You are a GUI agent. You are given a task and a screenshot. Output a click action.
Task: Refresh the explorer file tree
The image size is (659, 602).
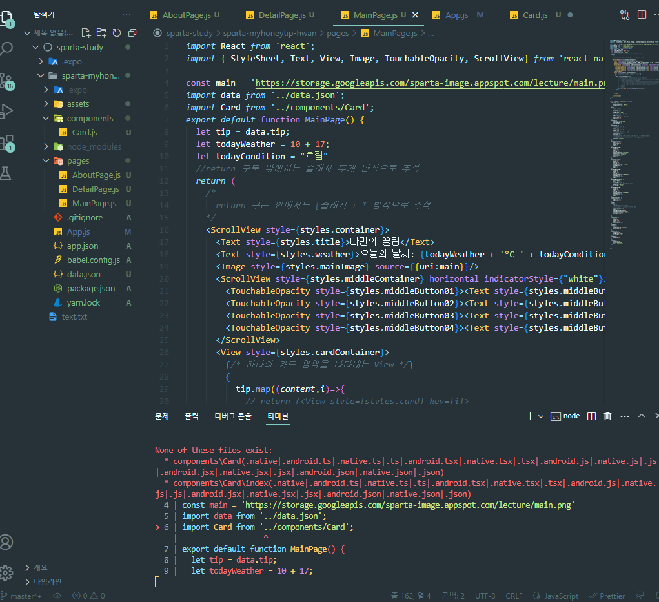click(117, 33)
